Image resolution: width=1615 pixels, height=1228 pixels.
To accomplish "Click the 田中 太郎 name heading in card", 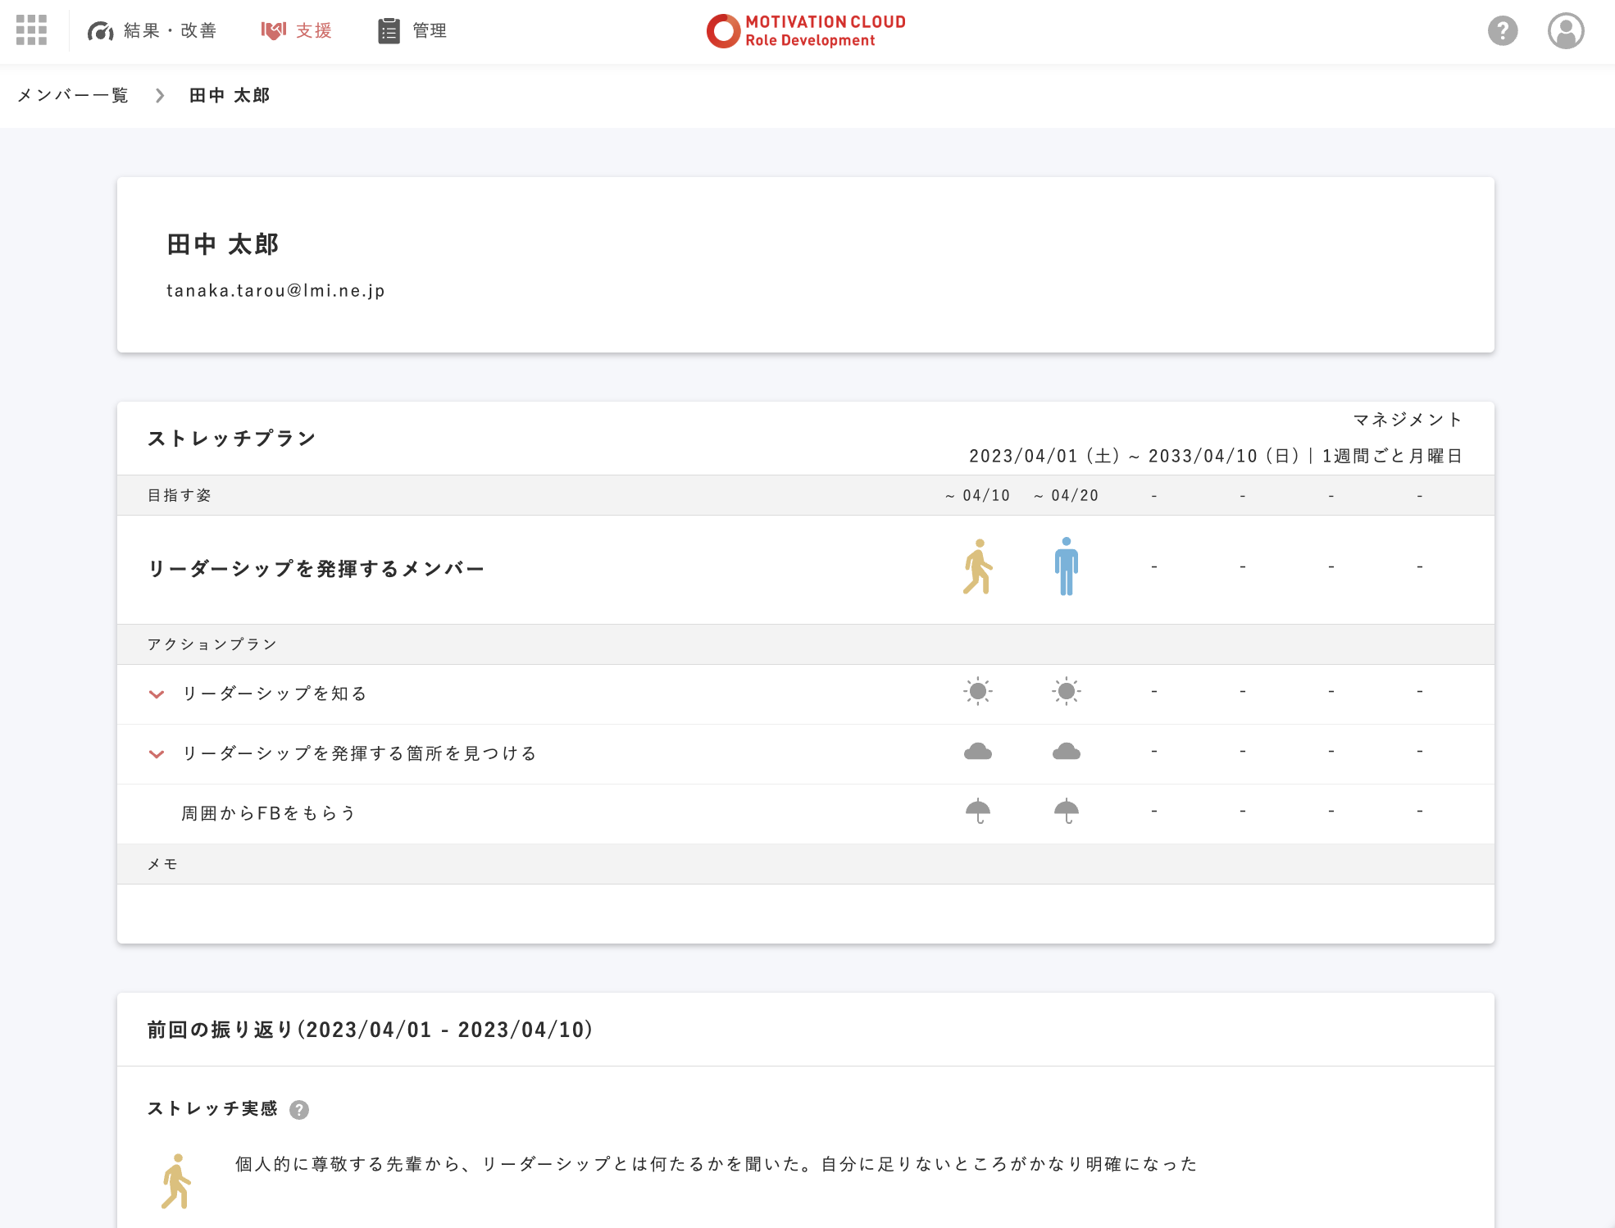I will click(223, 244).
